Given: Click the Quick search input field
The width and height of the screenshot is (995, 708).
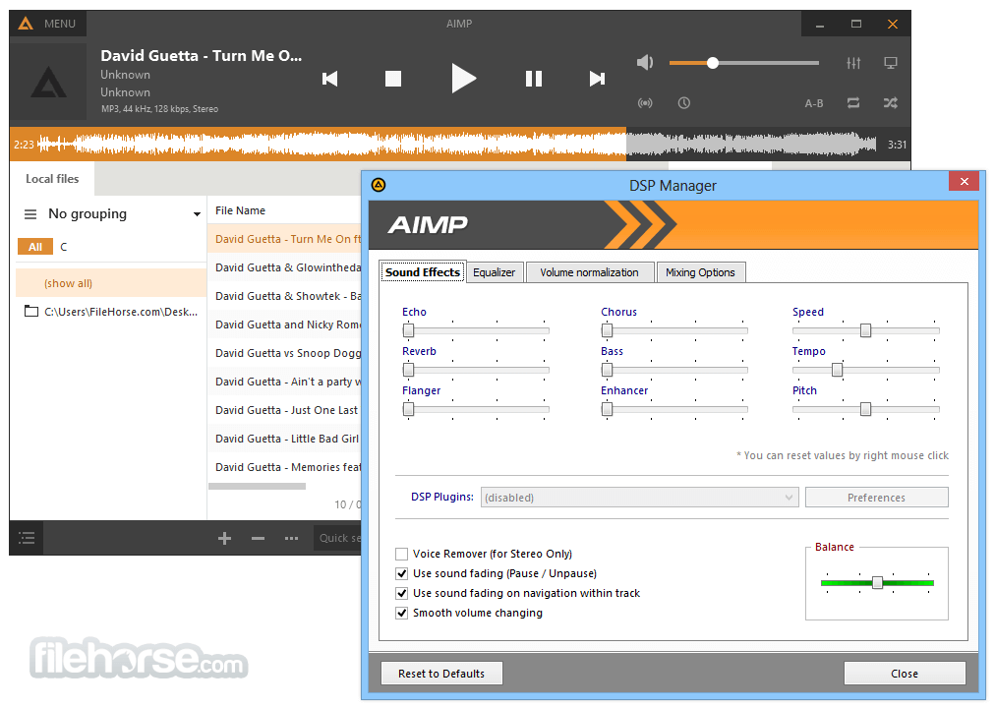Looking at the screenshot, I should click(338, 538).
